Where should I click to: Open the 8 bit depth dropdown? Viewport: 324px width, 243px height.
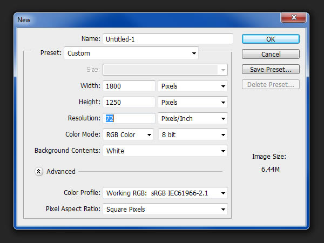[x=193, y=134]
